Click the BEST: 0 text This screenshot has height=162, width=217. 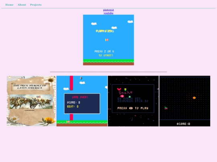tap(73, 106)
